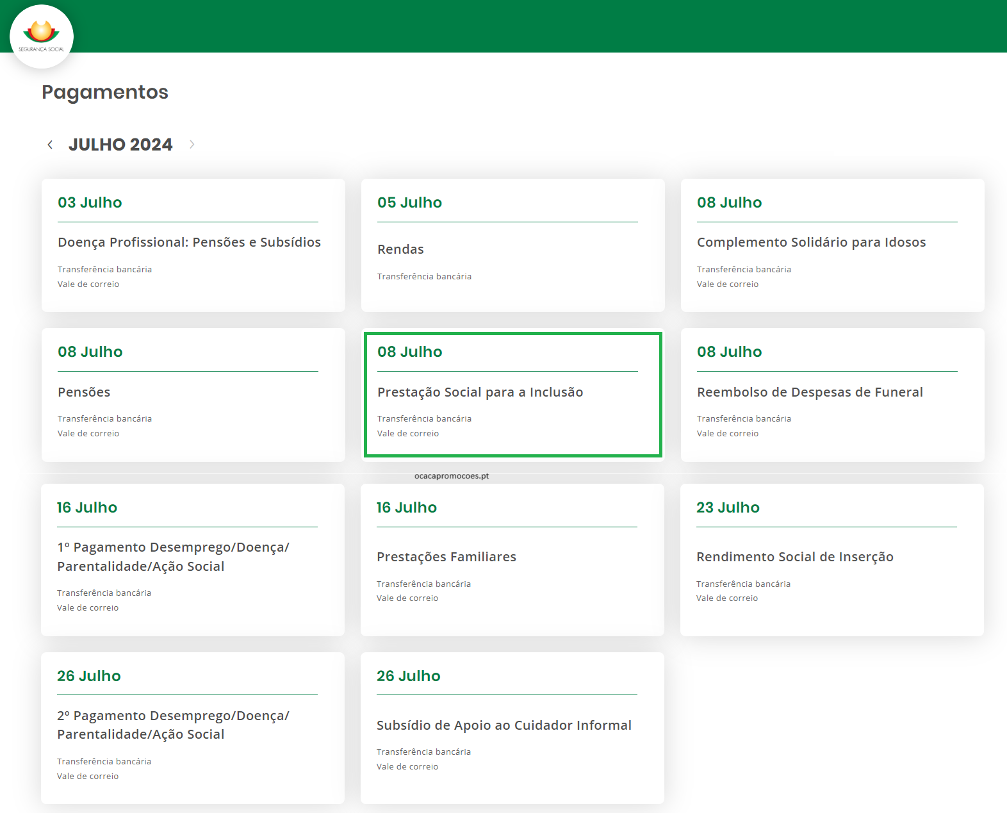1007x831 pixels.
Task: Open the Pensões payment card
Action: [x=84, y=392]
